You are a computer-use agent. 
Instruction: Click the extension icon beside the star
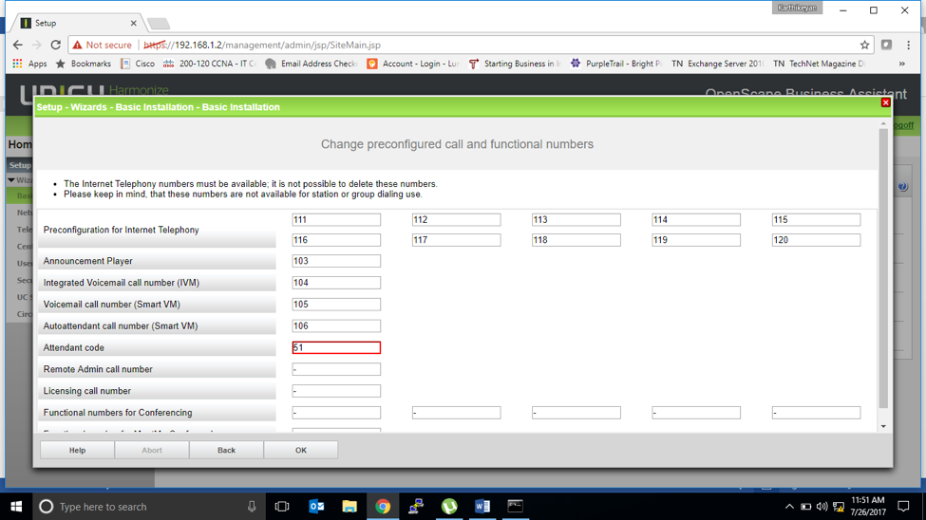886,45
